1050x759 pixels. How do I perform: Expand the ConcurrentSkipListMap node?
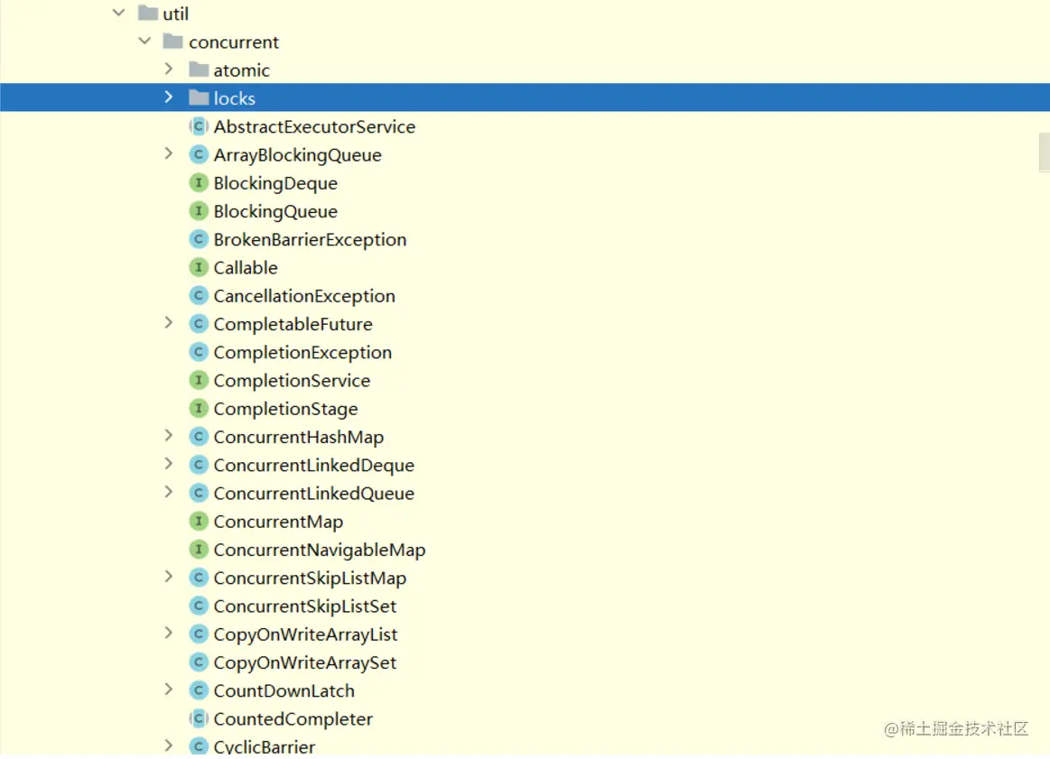169,577
